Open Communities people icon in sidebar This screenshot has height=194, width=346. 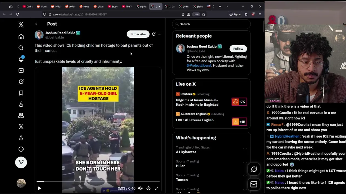21,115
